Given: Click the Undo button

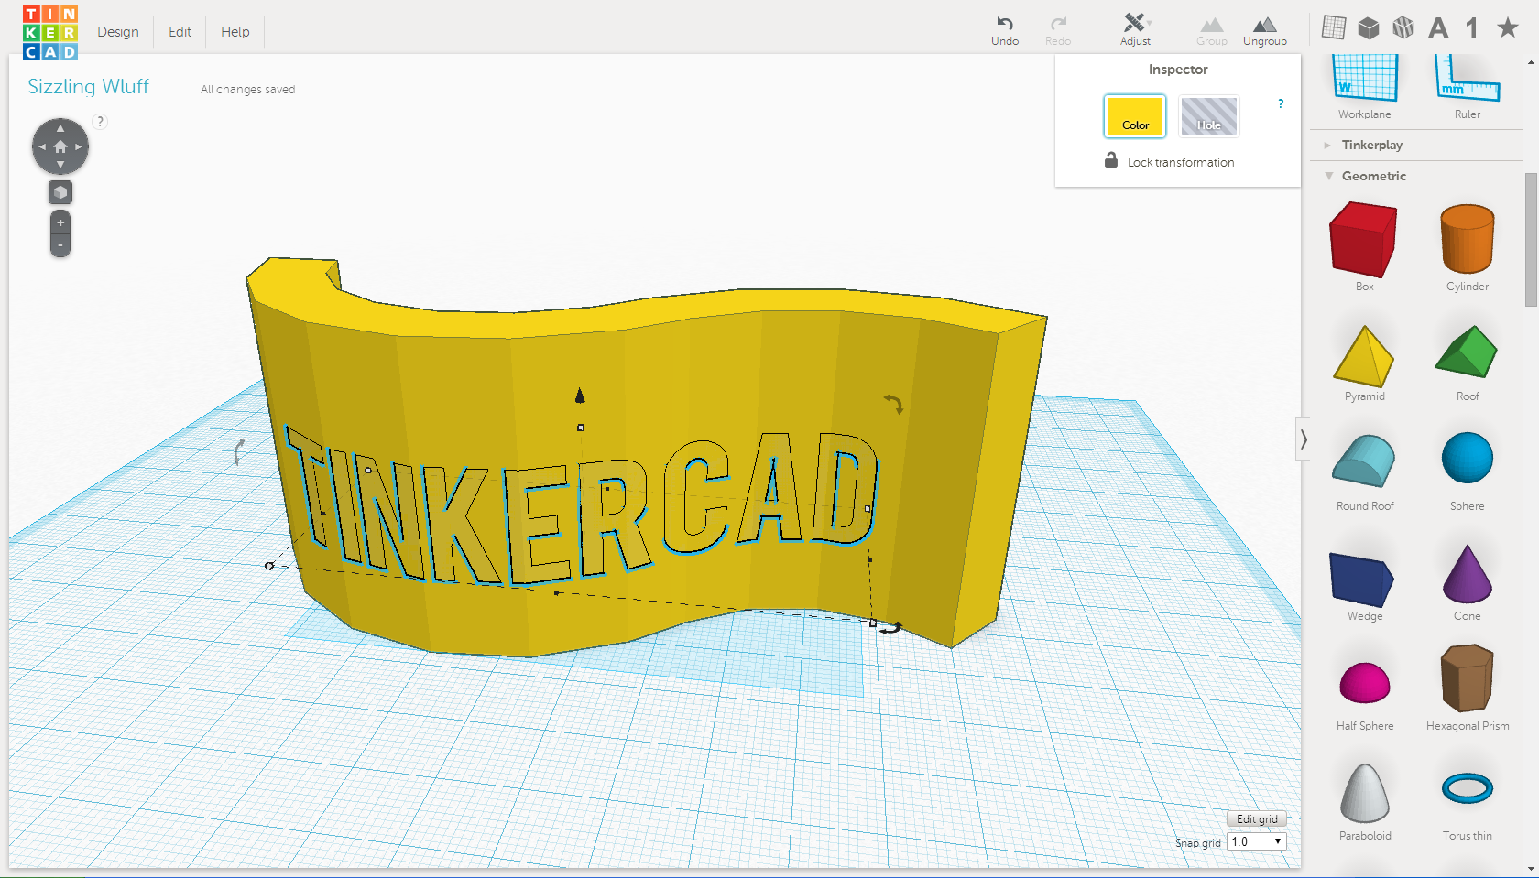Looking at the screenshot, I should [x=1005, y=28].
